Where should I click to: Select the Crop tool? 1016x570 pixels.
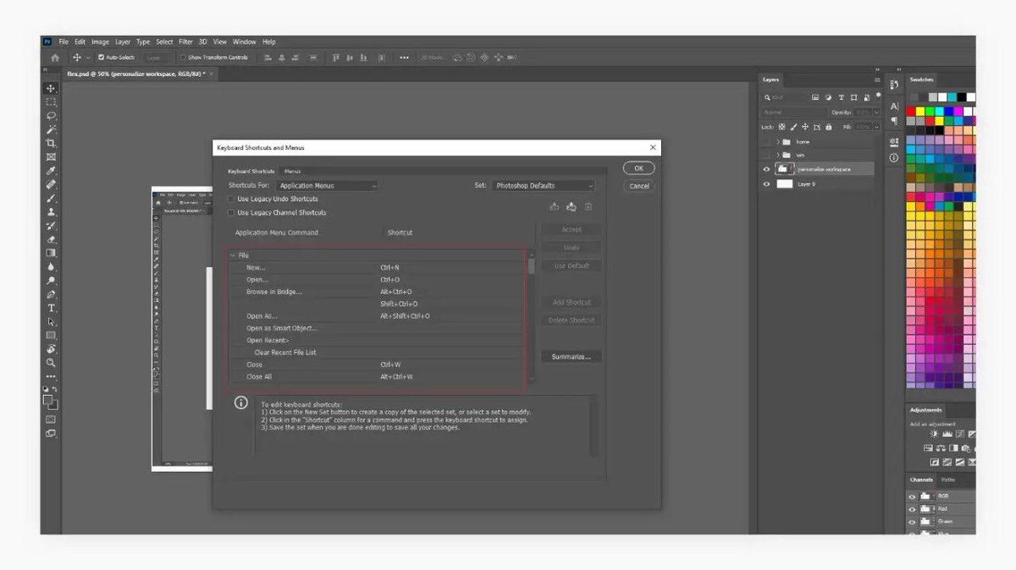pyautogui.click(x=51, y=143)
